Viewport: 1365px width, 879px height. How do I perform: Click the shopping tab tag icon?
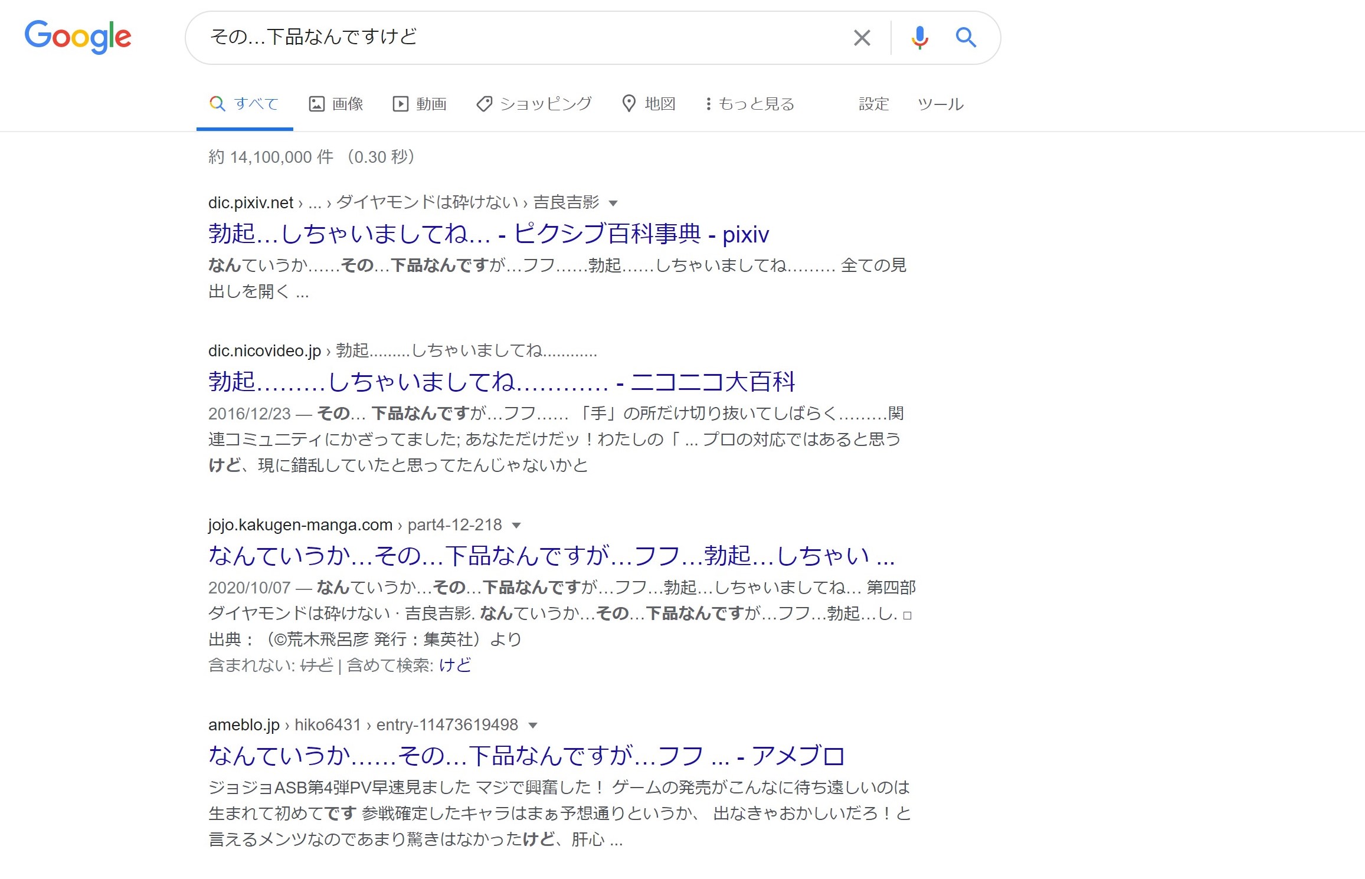(485, 104)
